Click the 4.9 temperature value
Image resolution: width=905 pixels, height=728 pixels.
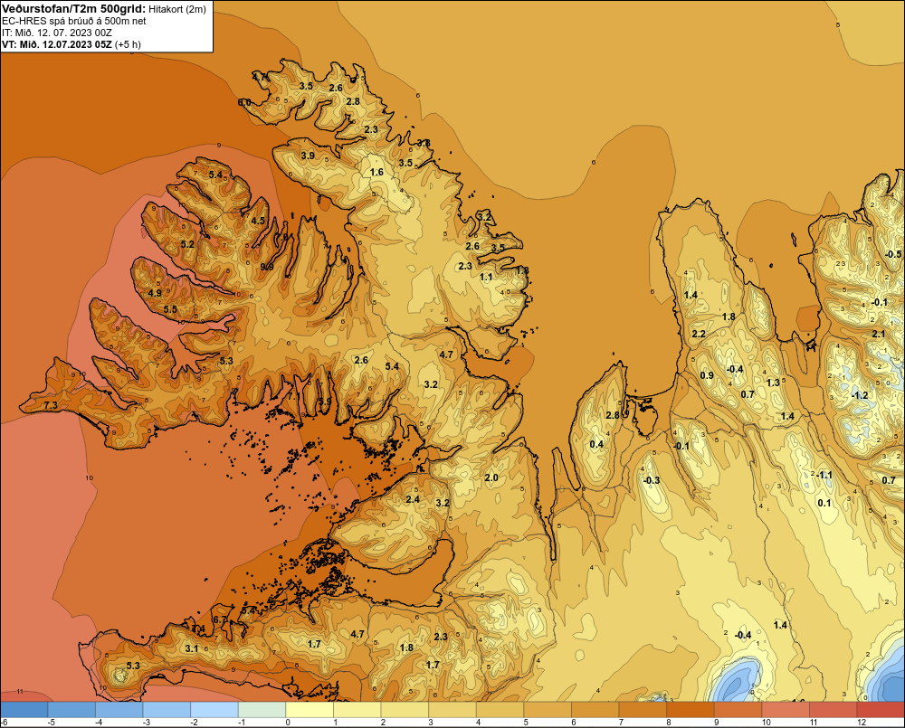point(155,293)
